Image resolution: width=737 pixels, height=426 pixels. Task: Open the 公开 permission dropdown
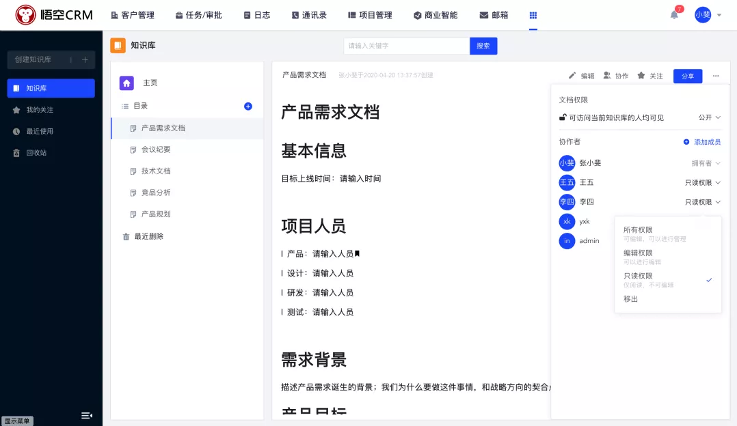(x=709, y=117)
